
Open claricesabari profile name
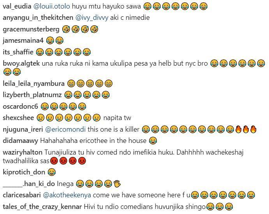pyautogui.click(x=22, y=195)
